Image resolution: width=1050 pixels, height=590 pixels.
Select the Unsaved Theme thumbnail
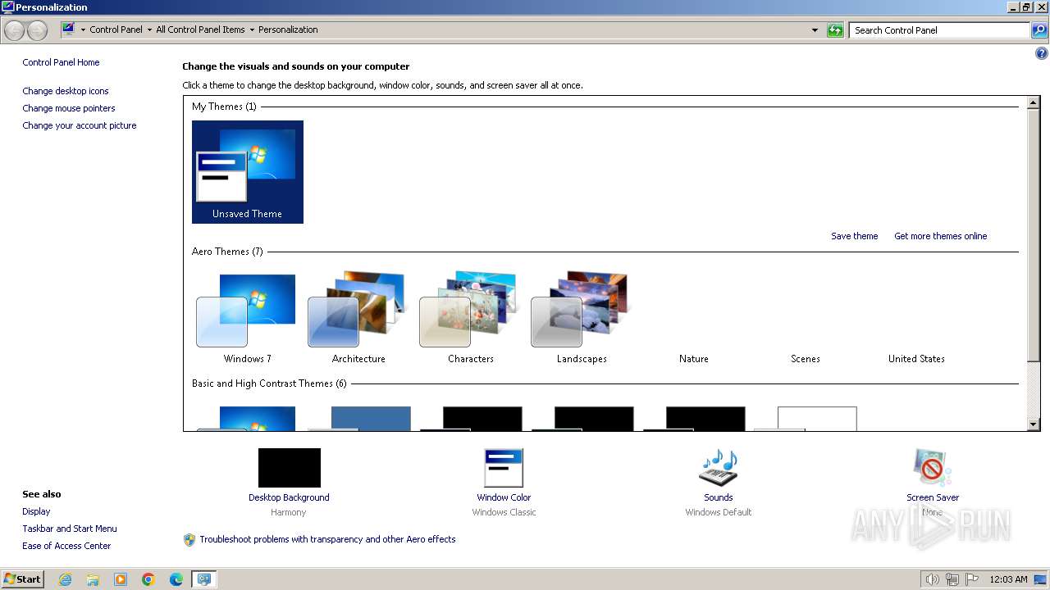click(x=247, y=172)
